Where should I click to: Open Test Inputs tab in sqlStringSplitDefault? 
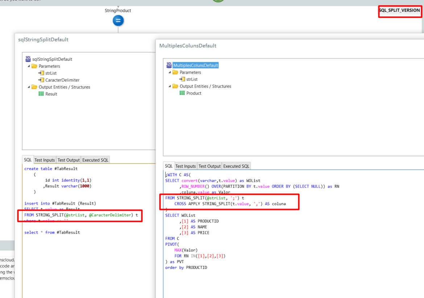[x=45, y=160]
